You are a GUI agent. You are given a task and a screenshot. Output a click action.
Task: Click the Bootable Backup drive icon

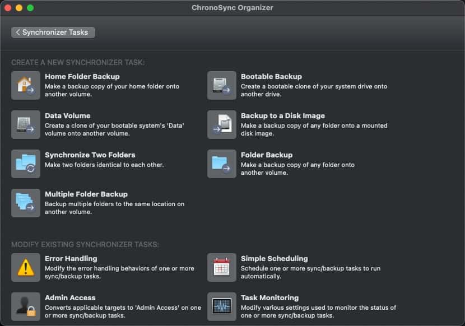[x=222, y=86]
